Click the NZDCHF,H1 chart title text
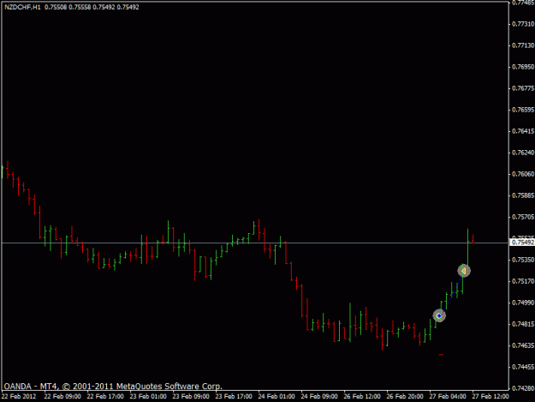 point(22,7)
